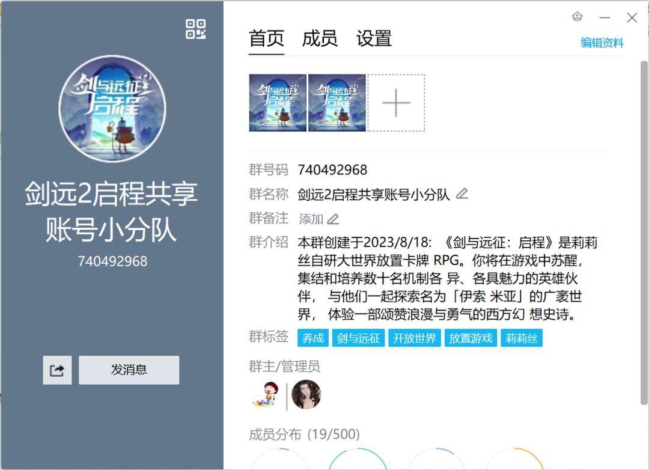Edit group remark with pencil icon
The width and height of the screenshot is (649, 470).
pos(333,219)
